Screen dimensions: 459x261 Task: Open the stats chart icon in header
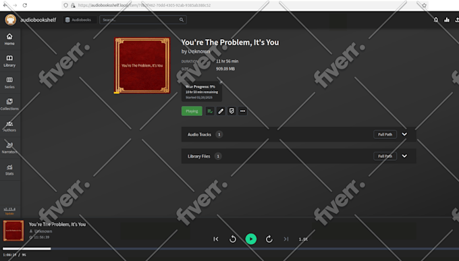[x=447, y=20]
